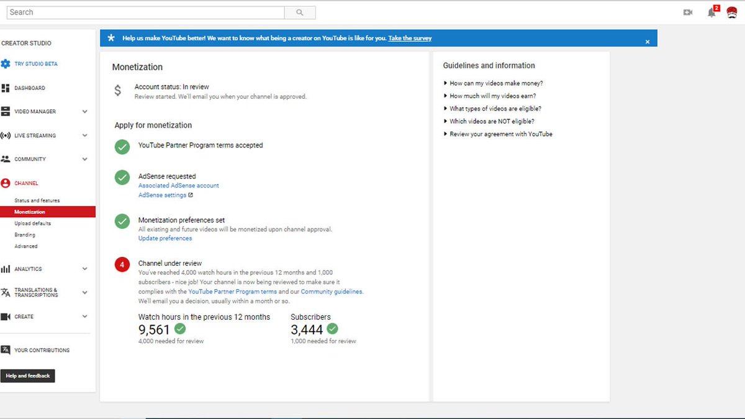The image size is (745, 419).
Task: Open the upload video camera icon
Action: [x=688, y=12]
